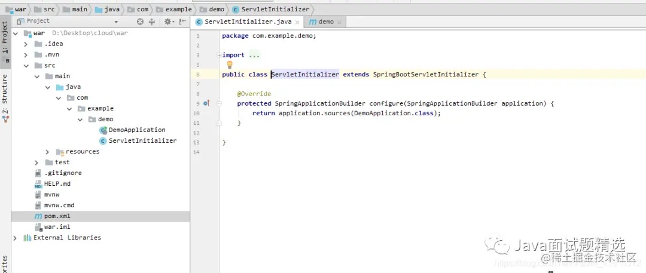
Task: Click the ServletInitializer breadcrumb
Action: tap(271, 9)
